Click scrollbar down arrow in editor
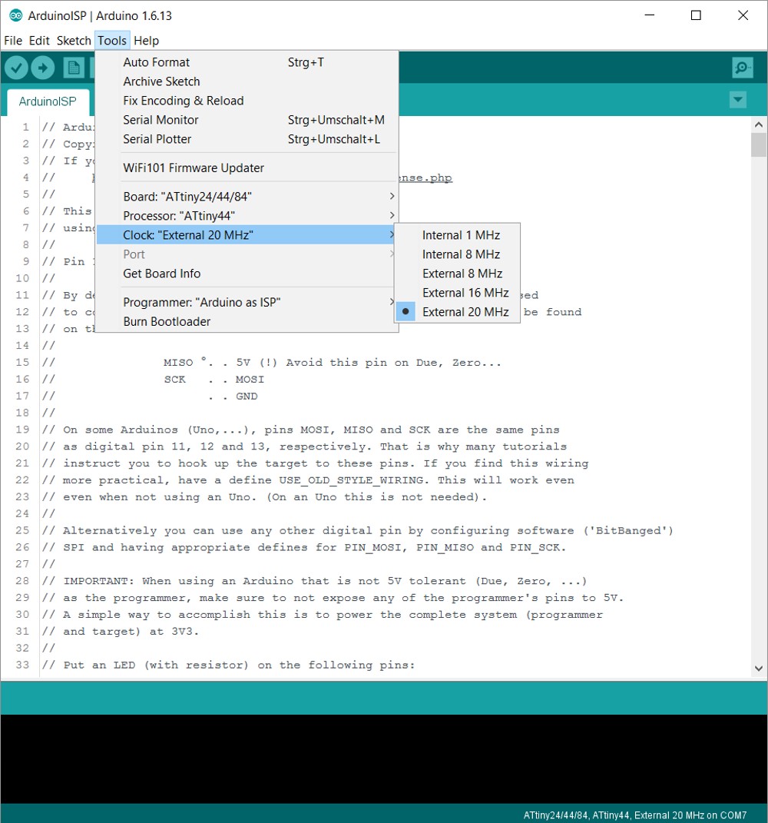Image resolution: width=768 pixels, height=823 pixels. [x=759, y=669]
